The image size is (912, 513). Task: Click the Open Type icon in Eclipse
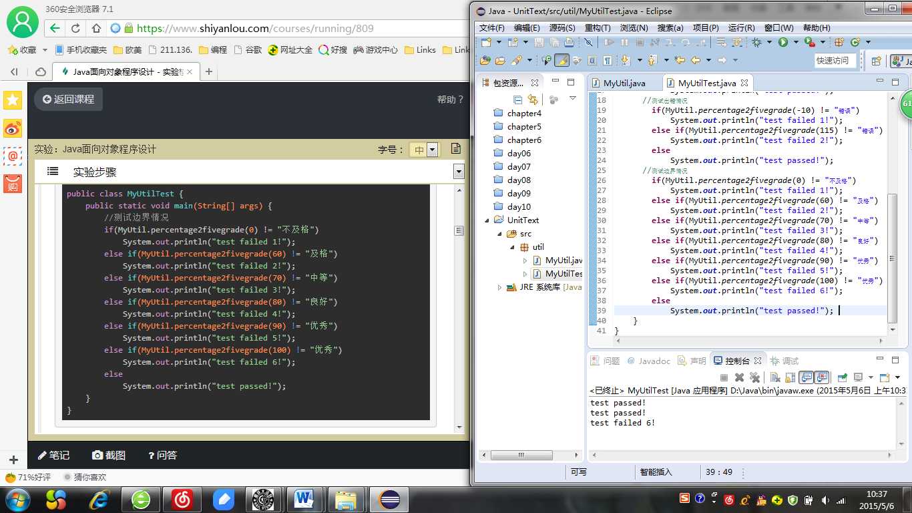[x=485, y=60]
